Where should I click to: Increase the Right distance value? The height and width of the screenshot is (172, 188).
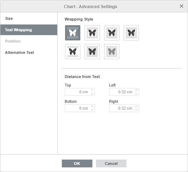[x=136, y=106]
